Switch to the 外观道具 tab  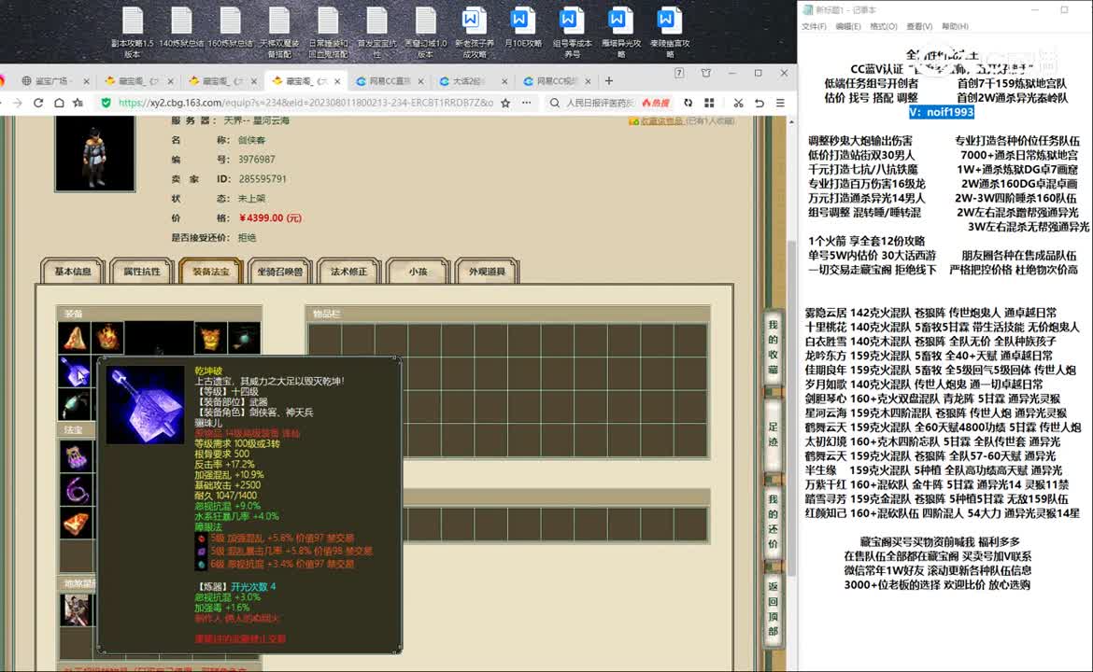(x=487, y=272)
